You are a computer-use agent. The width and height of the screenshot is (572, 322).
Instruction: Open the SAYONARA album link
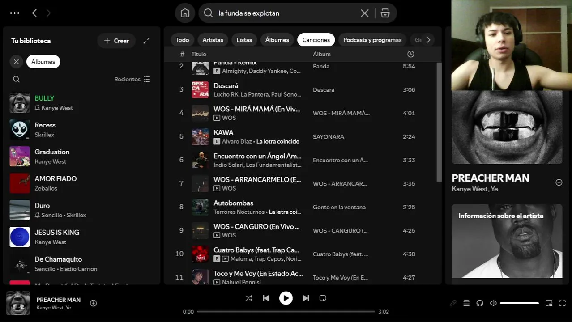pyautogui.click(x=329, y=136)
